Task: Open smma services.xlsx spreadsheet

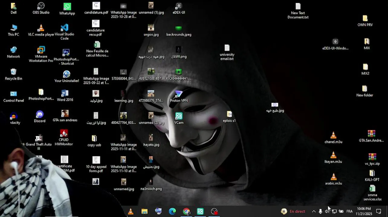Action: (x=373, y=193)
